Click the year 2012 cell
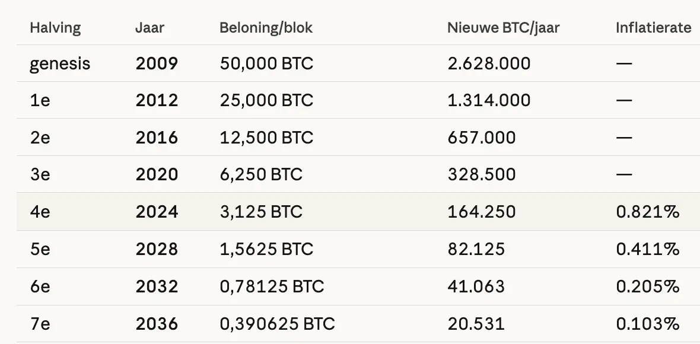The height and width of the screenshot is (344, 700). tap(157, 100)
